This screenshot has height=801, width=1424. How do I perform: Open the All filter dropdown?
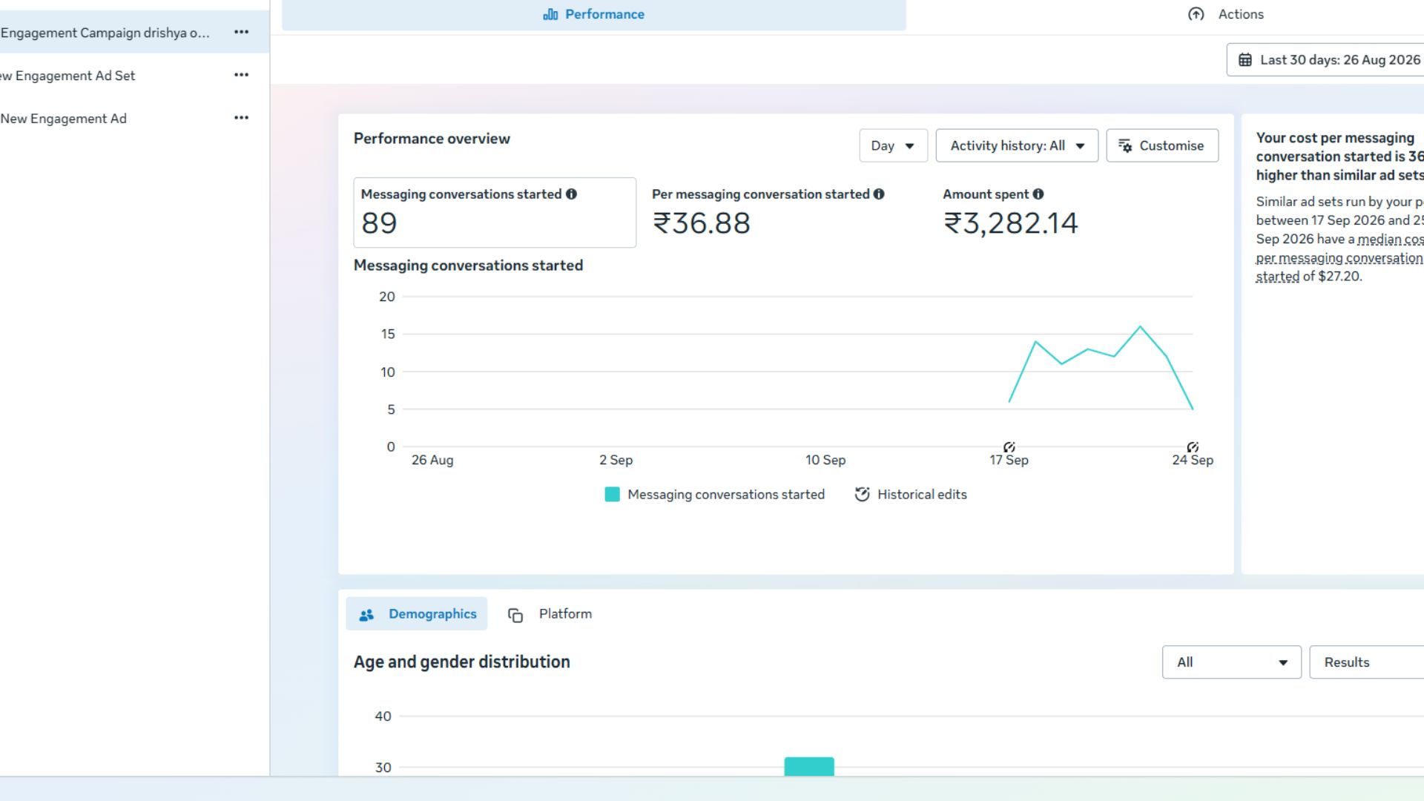[1231, 662]
